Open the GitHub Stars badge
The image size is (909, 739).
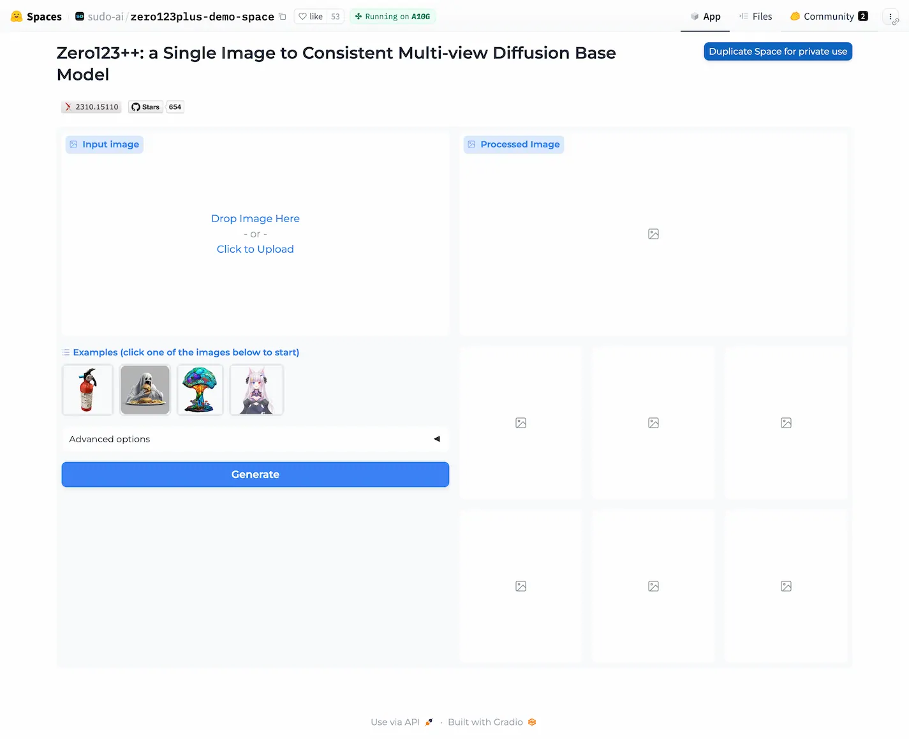click(x=145, y=107)
